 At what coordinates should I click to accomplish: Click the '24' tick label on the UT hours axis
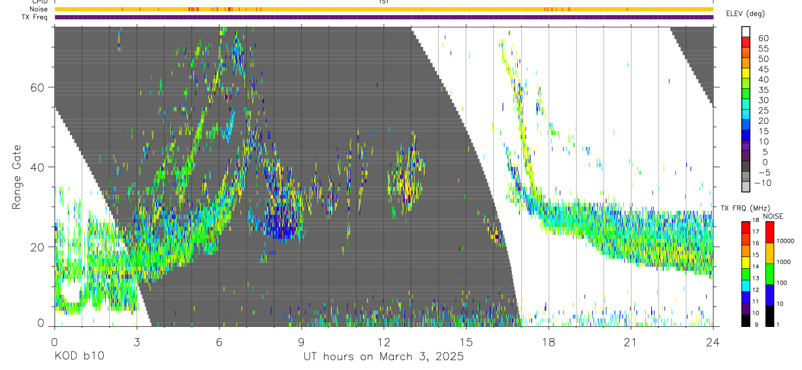(713, 342)
